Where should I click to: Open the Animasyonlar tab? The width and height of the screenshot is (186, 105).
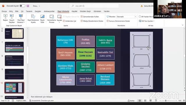[x=49, y=11]
